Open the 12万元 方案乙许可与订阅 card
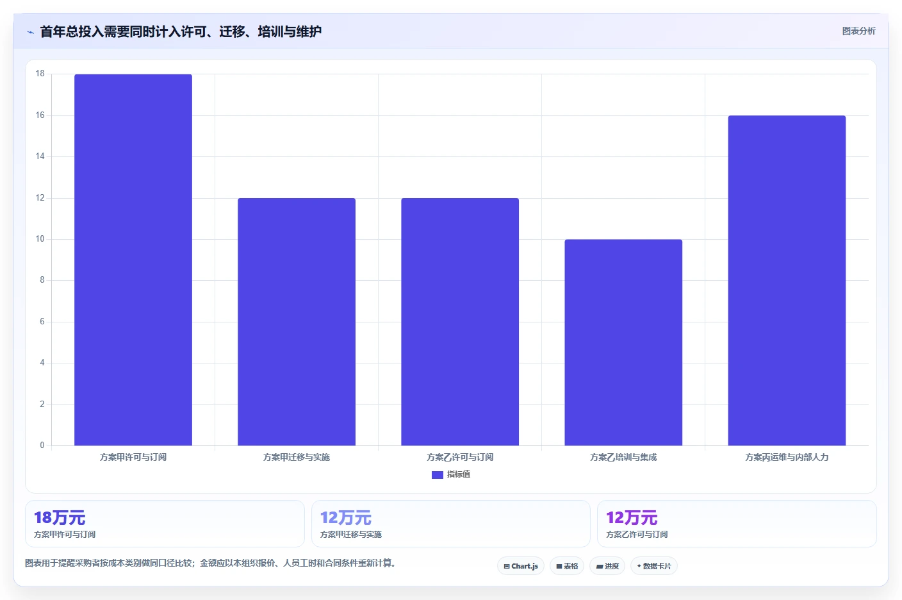This screenshot has height=600, width=902. [737, 524]
